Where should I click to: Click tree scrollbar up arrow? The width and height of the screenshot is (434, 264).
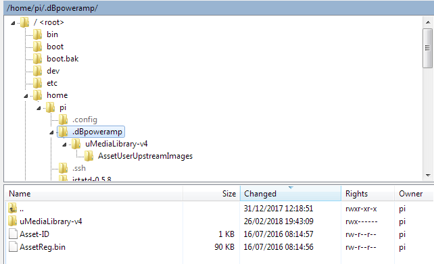tap(428, 22)
